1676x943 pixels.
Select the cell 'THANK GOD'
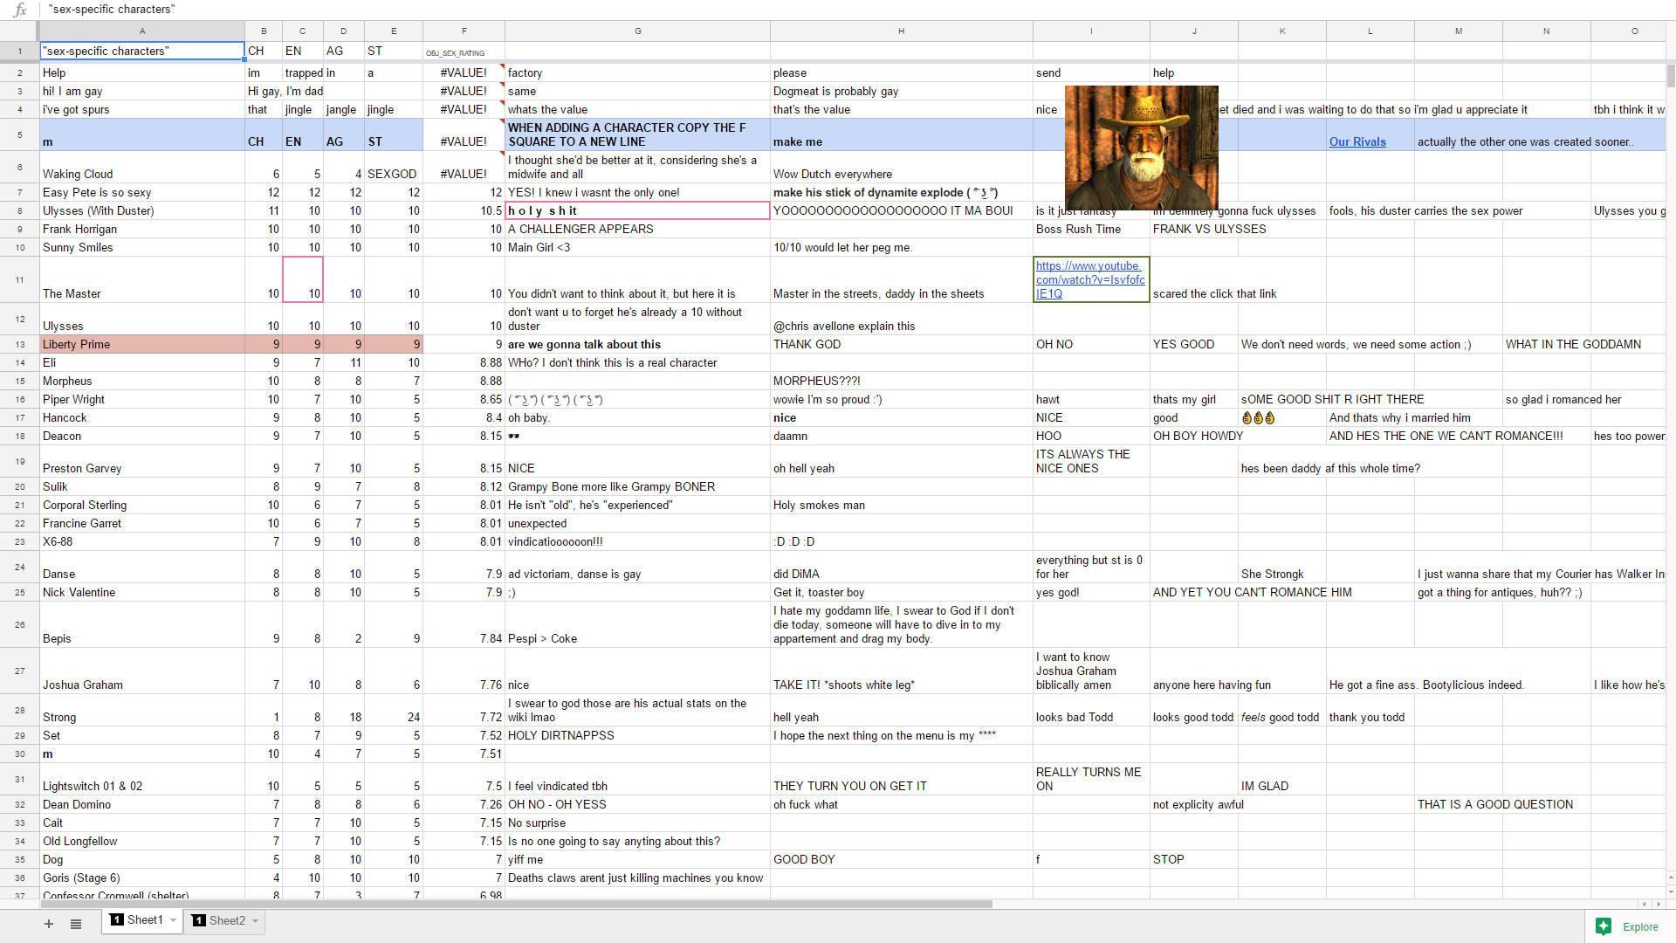click(x=902, y=345)
